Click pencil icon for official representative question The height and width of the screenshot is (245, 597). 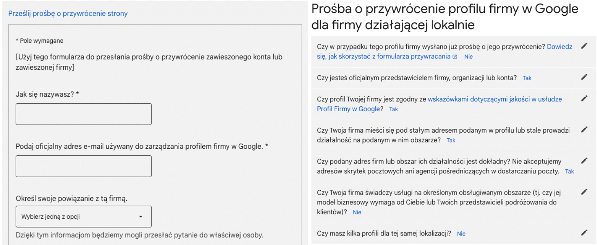[x=584, y=77]
